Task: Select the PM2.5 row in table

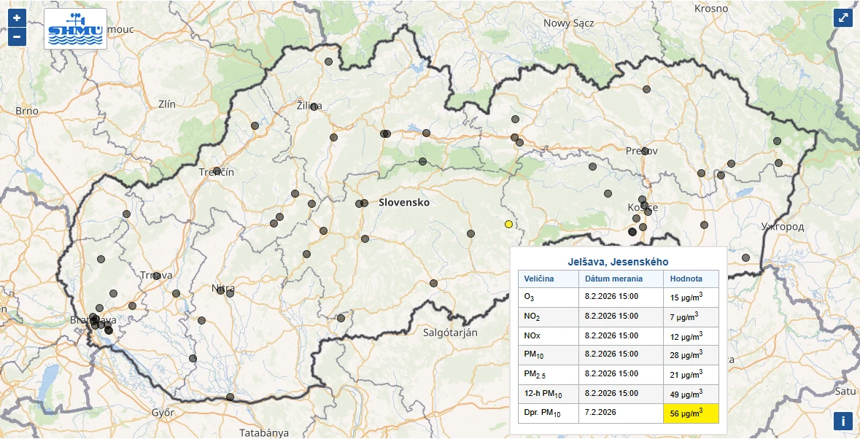Action: coord(617,375)
